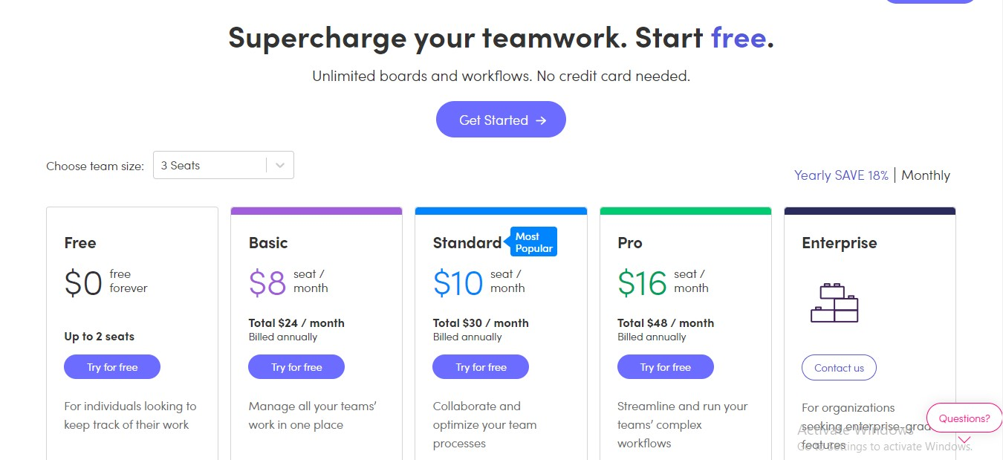Click the Pro plan $16 price
The image size is (1003, 460).
(x=642, y=283)
